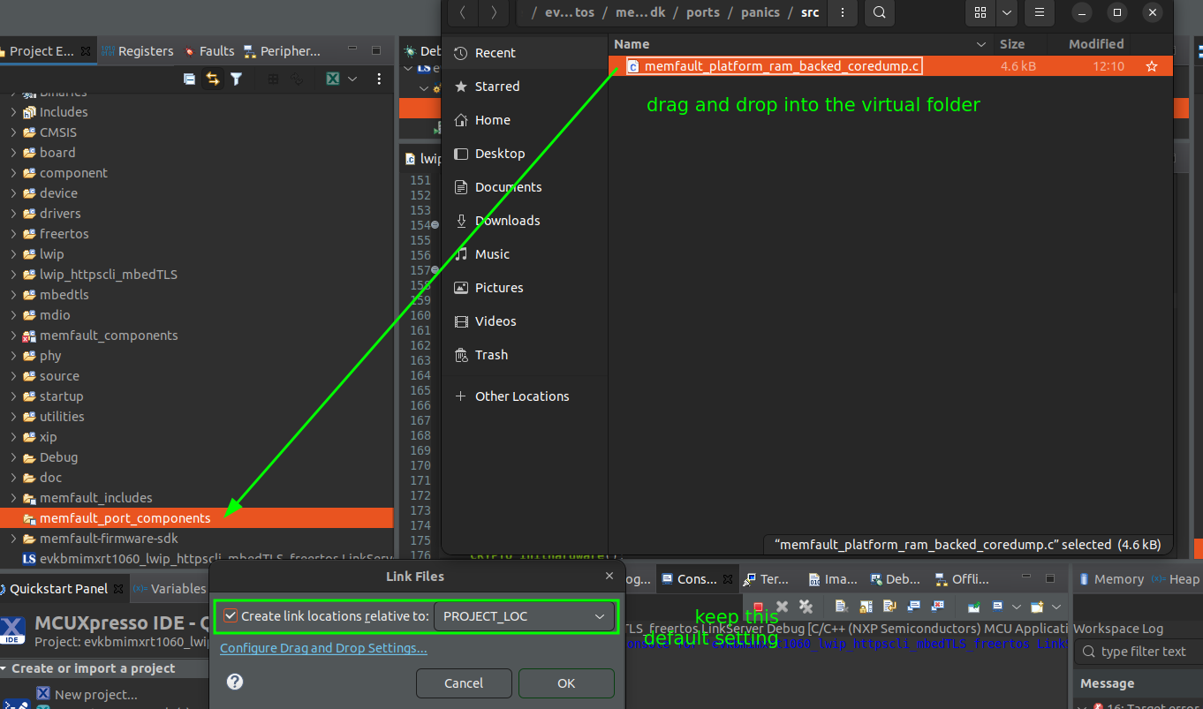Click the search icon in file manager
1203x709 pixels.
tap(879, 12)
